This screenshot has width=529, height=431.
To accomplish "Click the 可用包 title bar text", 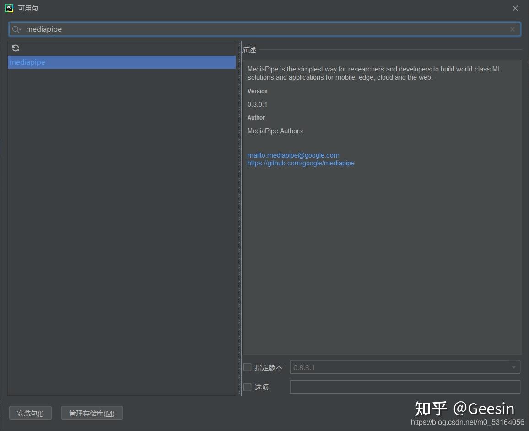I will pyautogui.click(x=29, y=8).
